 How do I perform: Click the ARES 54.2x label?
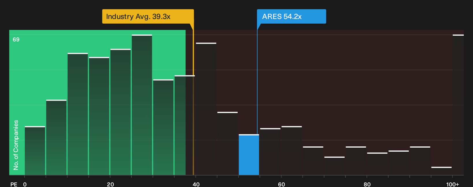[x=291, y=16]
